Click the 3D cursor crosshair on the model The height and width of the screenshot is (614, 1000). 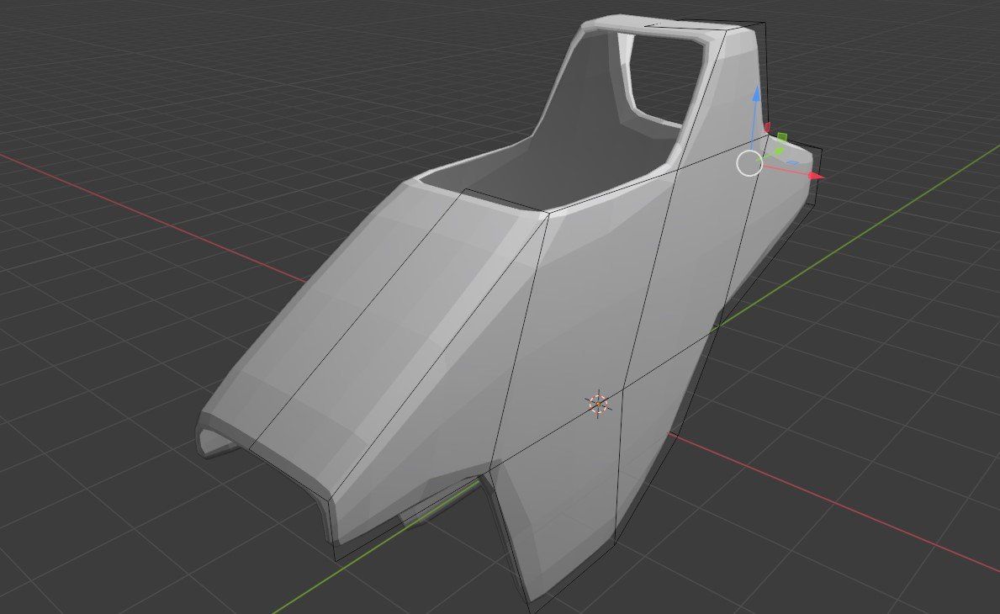597,405
